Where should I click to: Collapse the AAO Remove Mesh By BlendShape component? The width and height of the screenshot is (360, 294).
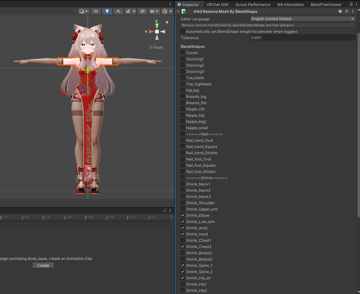178,11
